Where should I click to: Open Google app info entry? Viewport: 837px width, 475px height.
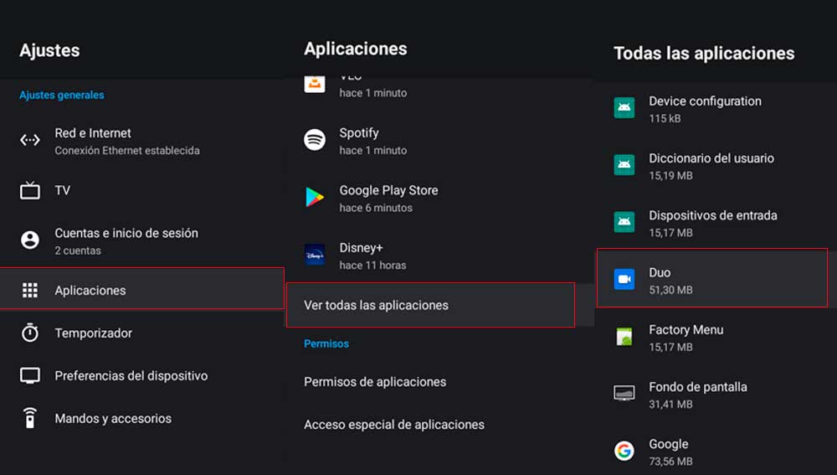[716, 452]
